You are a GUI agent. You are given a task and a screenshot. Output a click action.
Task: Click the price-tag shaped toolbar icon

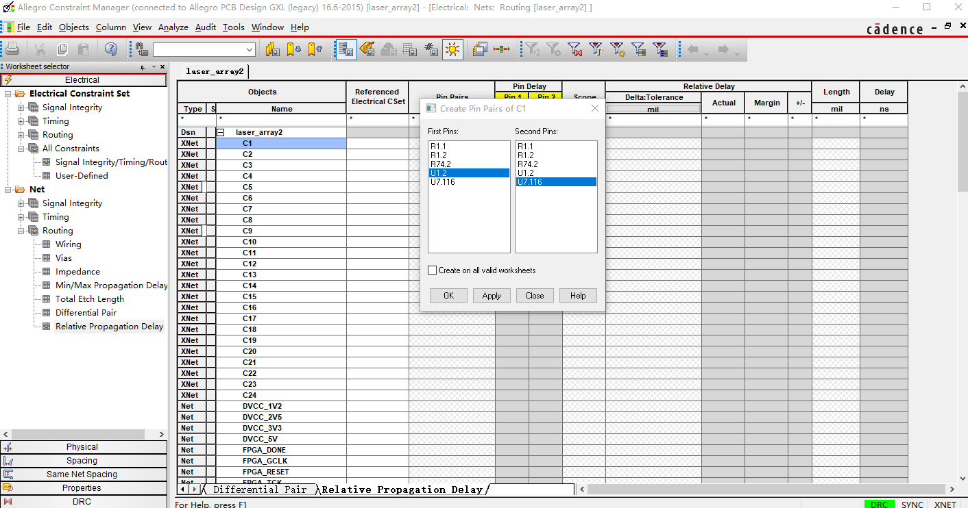[367, 49]
